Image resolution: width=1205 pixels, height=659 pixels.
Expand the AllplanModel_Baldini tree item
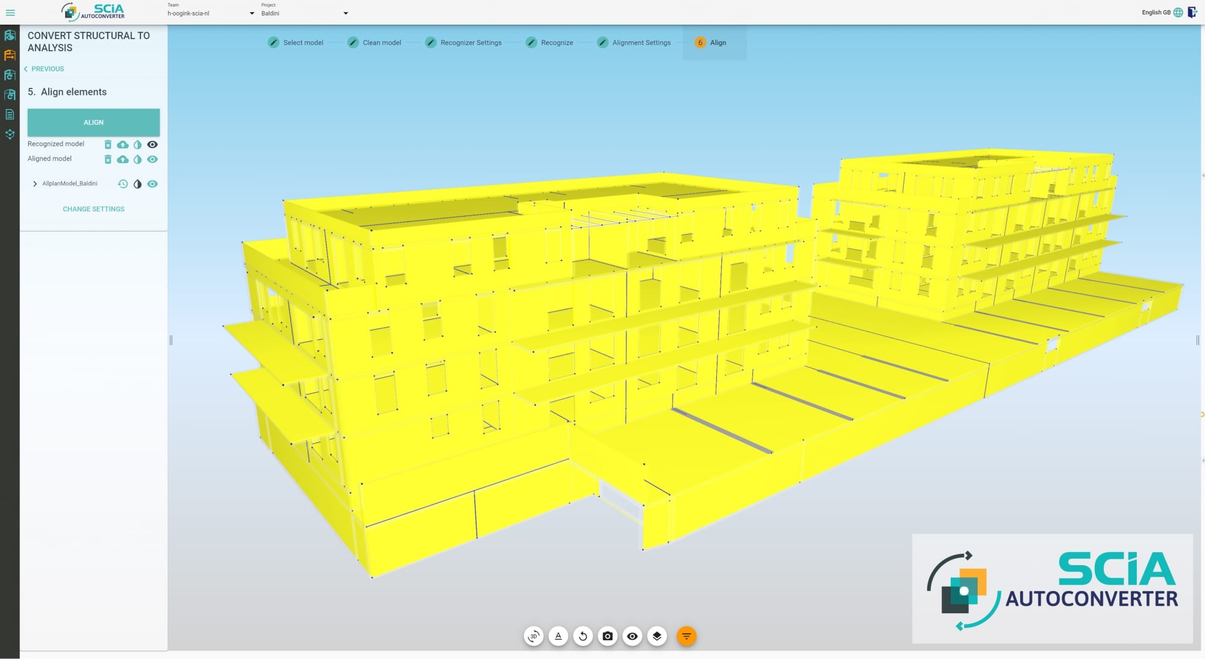point(35,184)
